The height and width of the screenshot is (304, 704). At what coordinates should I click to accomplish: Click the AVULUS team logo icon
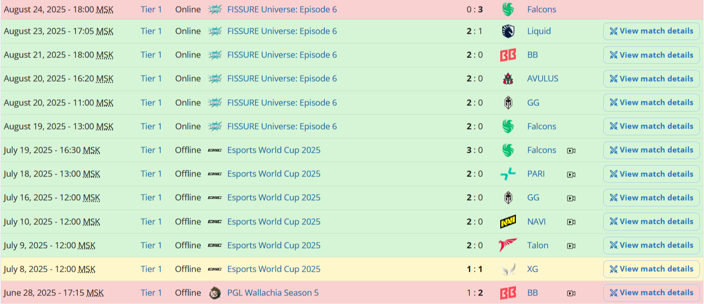(x=508, y=79)
